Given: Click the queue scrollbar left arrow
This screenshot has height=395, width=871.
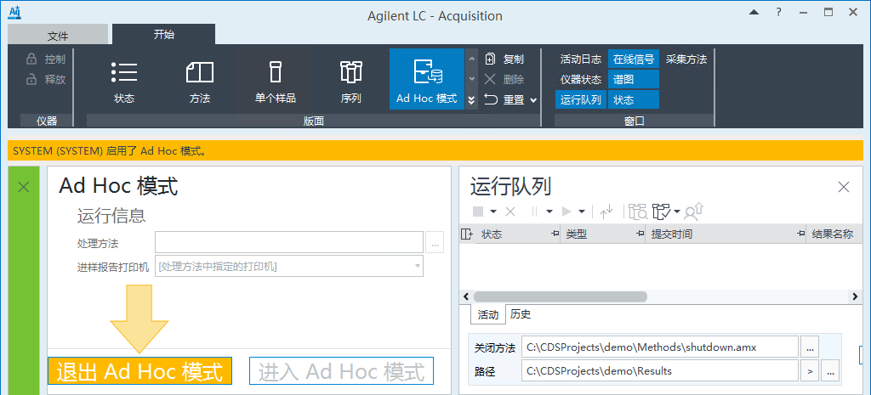Looking at the screenshot, I should click(x=465, y=296).
